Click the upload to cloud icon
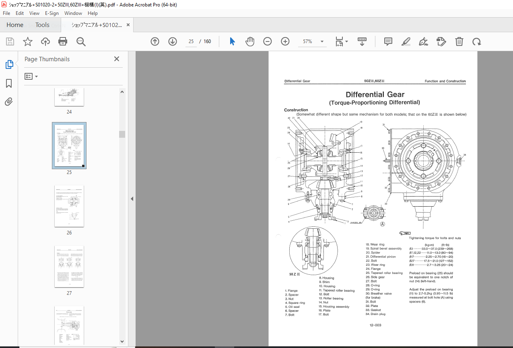 tap(45, 41)
